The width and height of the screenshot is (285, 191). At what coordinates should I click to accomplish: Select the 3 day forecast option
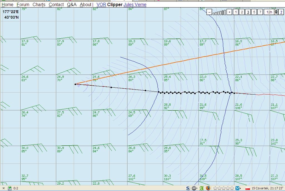click(248, 12)
